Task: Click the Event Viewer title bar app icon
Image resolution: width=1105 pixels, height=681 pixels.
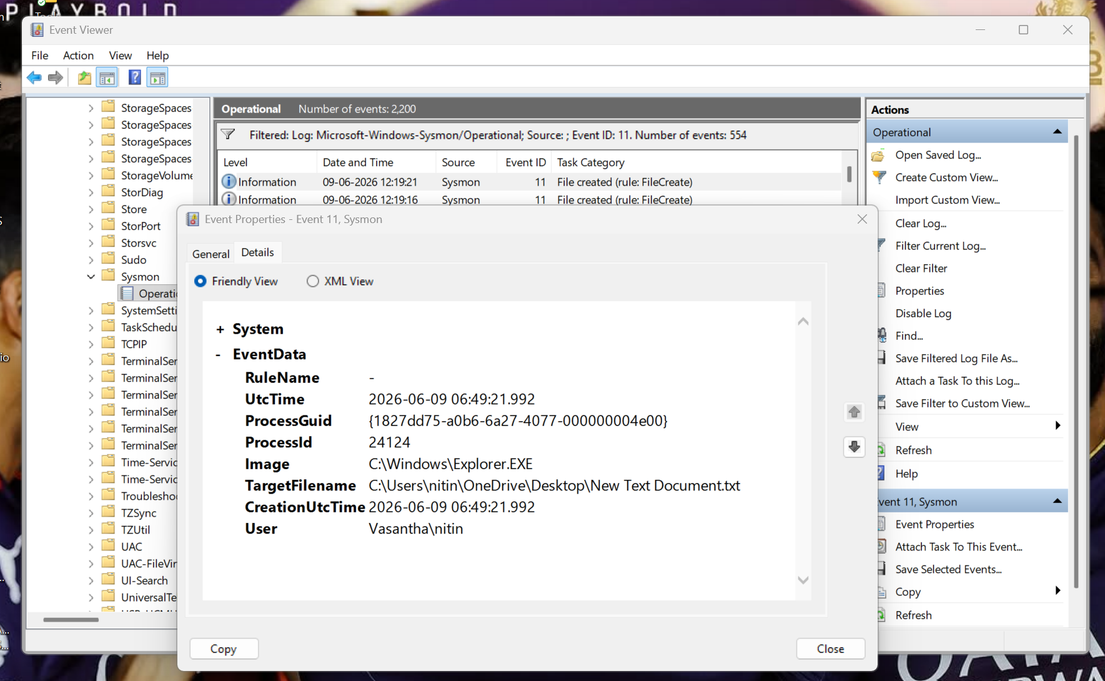Action: tap(37, 30)
